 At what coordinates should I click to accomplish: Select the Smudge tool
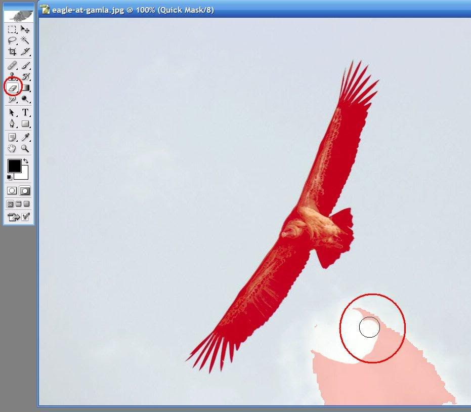(x=12, y=99)
